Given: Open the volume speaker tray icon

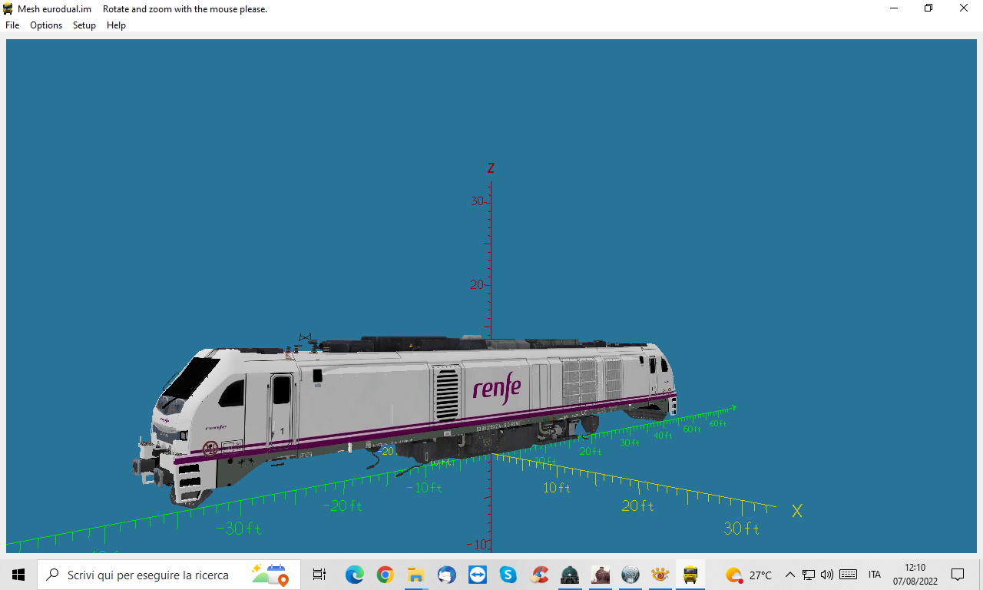Looking at the screenshot, I should 827,575.
